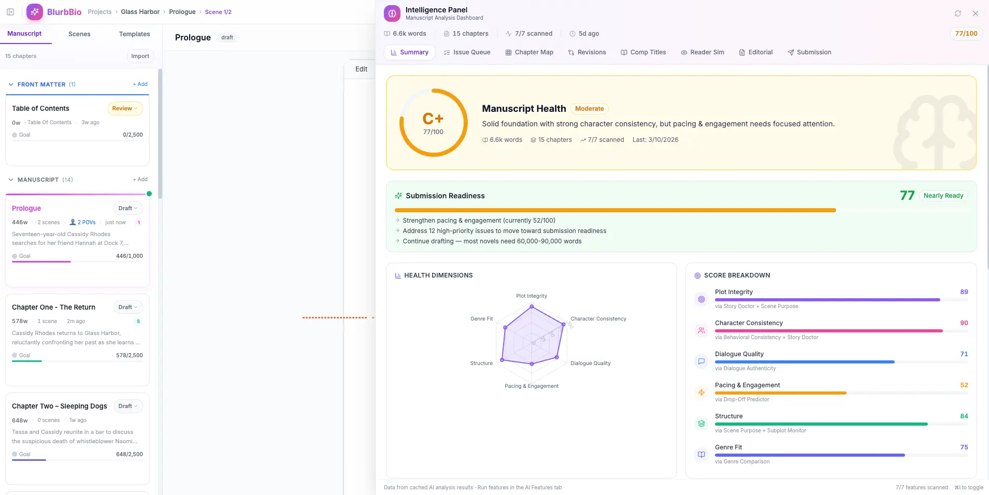Click the Structure layers icon
Viewport: 989px width, 495px height.
click(701, 424)
